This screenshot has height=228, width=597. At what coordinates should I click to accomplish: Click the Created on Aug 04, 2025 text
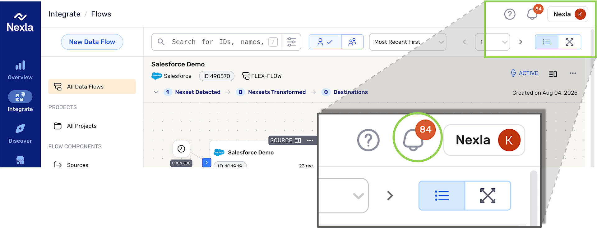click(x=545, y=93)
